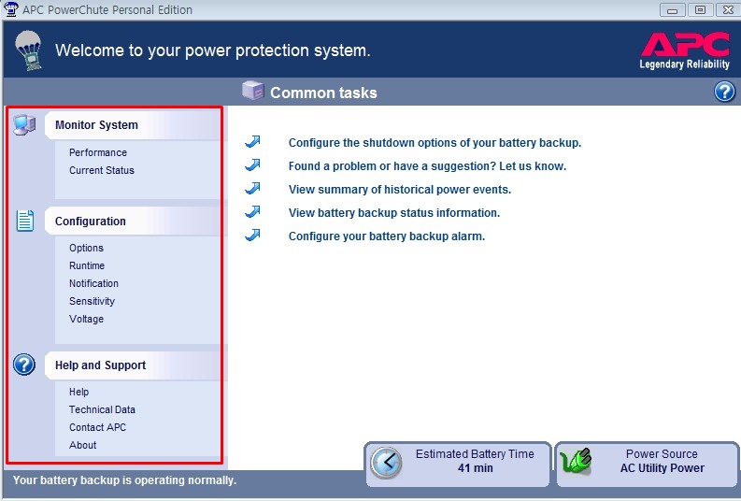
Task: Open the Runtime configuration page
Action: (x=87, y=265)
